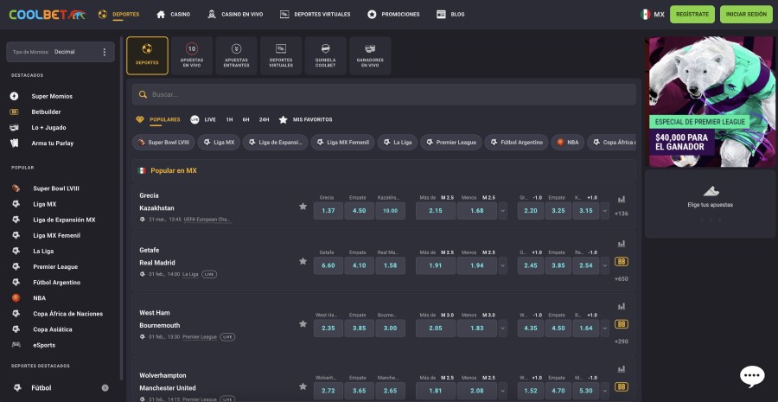Favorite the Getafe vs Real Madrid match
778x402 pixels.
[x=303, y=261]
